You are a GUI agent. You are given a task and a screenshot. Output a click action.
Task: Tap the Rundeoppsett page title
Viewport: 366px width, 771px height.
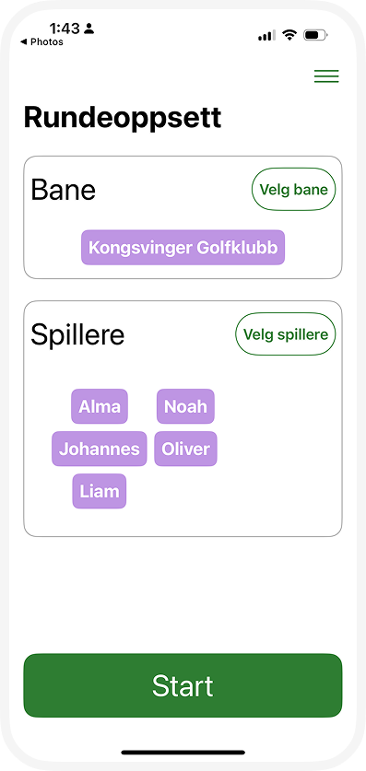pyautogui.click(x=123, y=118)
